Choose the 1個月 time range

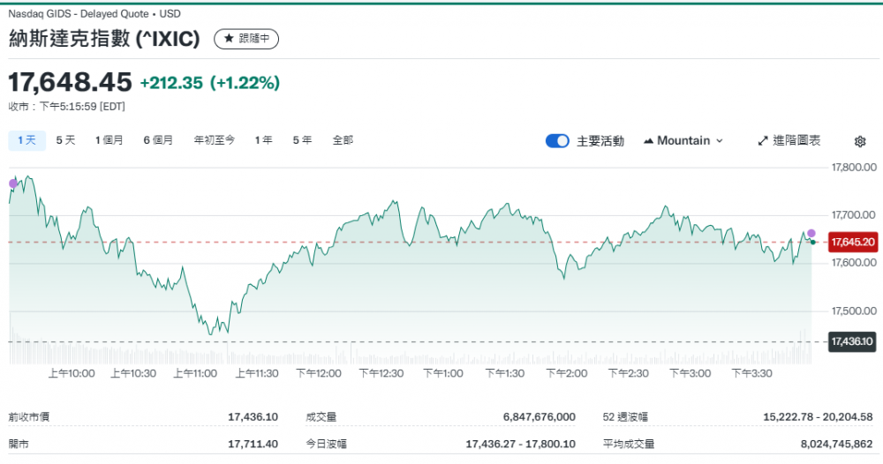coord(109,139)
